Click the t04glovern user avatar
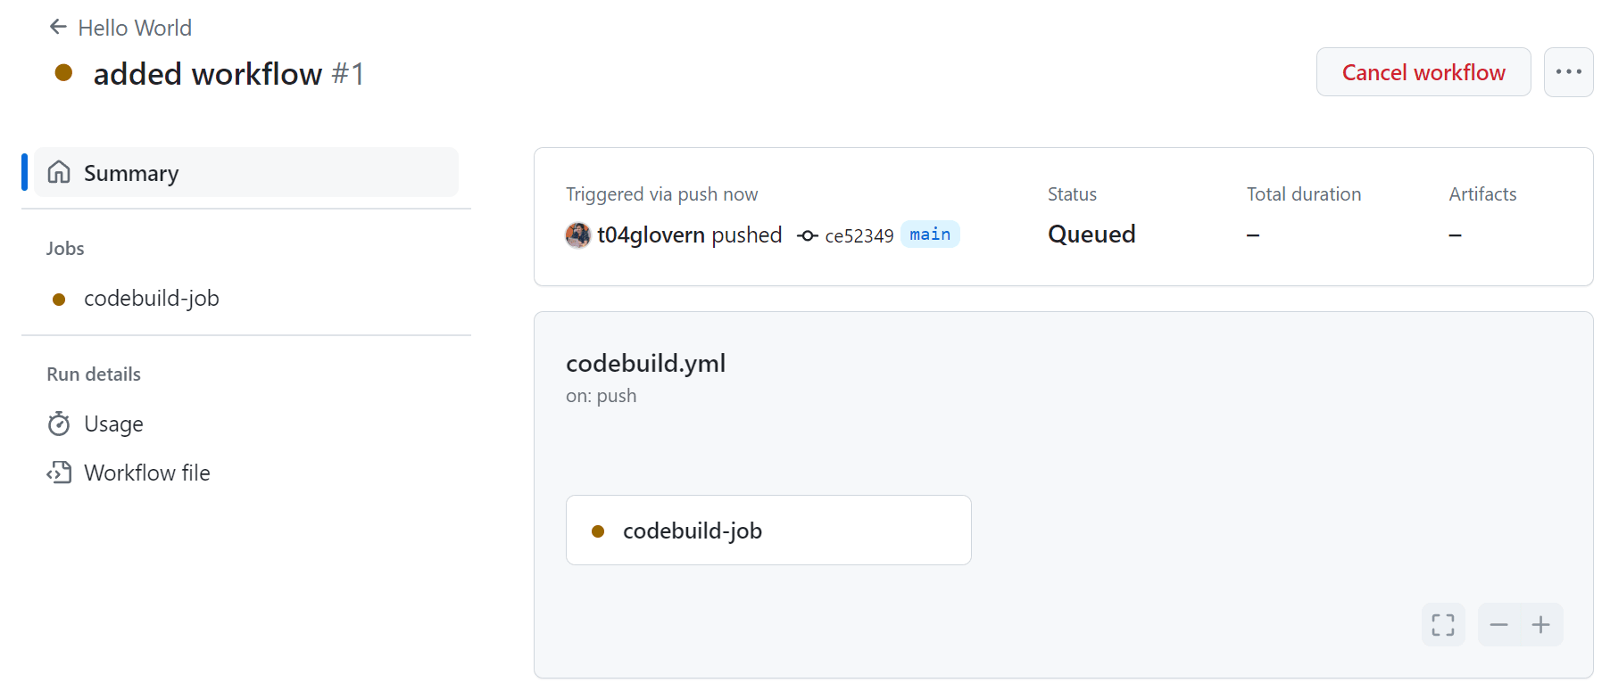The height and width of the screenshot is (691, 1610). tap(578, 235)
